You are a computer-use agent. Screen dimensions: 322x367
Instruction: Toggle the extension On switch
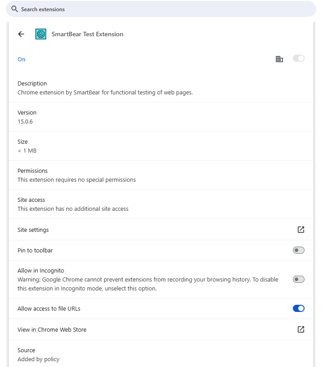[x=298, y=59]
